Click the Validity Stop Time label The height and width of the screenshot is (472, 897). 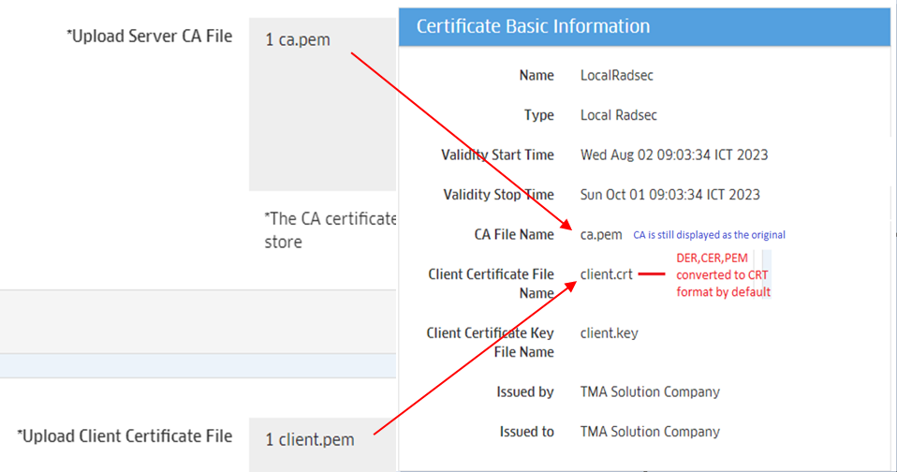point(498,195)
